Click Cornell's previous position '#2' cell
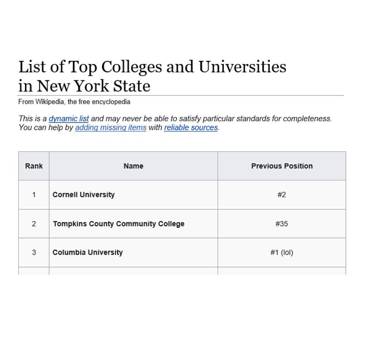Image resolution: width=365 pixels, height=345 pixels. tap(281, 195)
